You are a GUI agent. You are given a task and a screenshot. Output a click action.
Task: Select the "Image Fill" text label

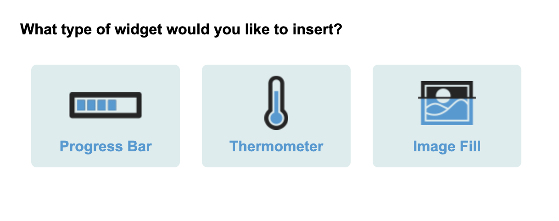coord(447,147)
